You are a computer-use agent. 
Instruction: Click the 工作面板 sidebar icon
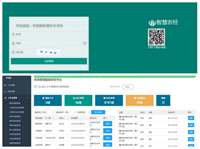(5, 85)
